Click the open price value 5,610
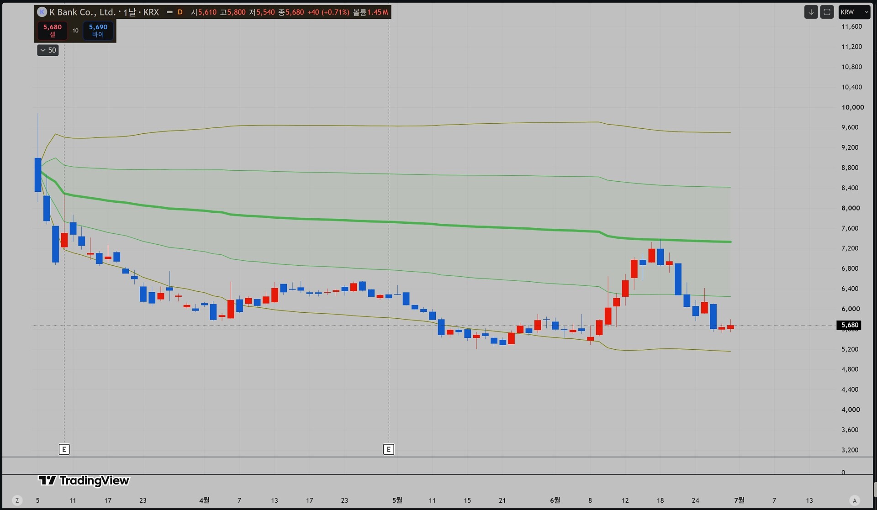Image resolution: width=877 pixels, height=510 pixels. click(x=207, y=12)
